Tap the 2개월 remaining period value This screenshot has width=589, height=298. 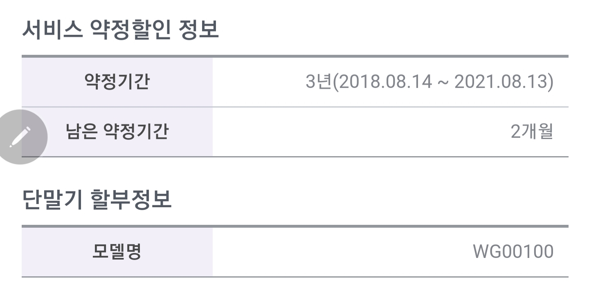click(x=532, y=132)
